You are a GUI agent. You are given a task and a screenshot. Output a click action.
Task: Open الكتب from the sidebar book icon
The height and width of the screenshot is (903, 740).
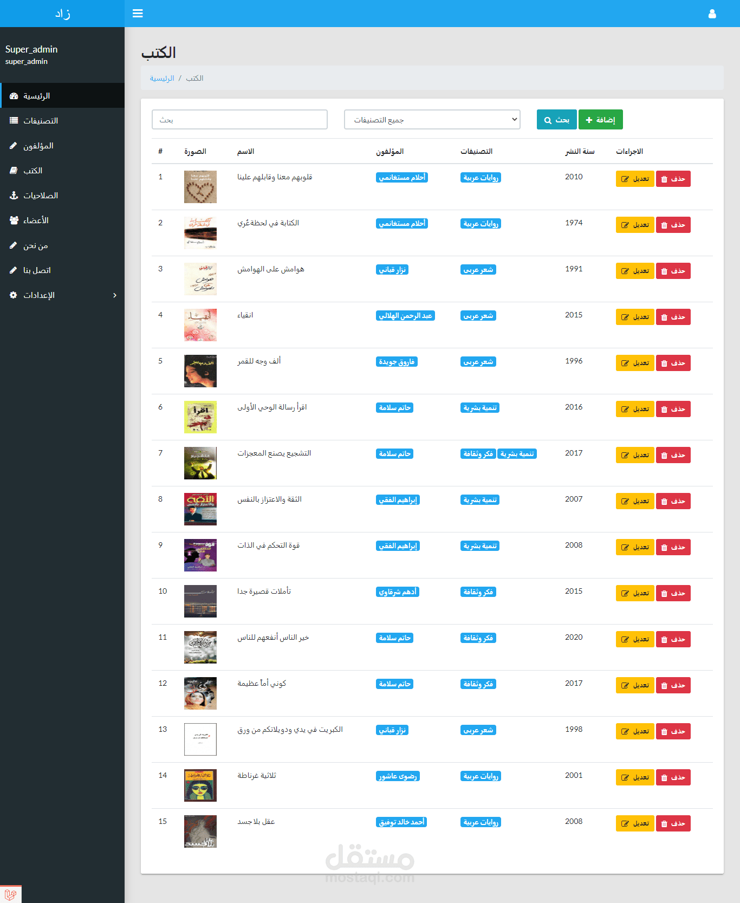pos(14,171)
